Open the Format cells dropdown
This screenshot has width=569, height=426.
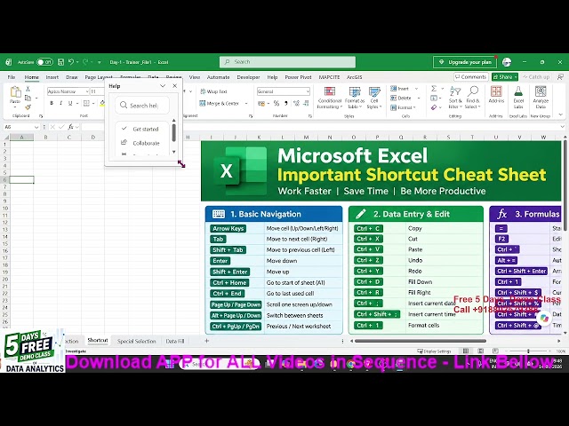coord(403,107)
